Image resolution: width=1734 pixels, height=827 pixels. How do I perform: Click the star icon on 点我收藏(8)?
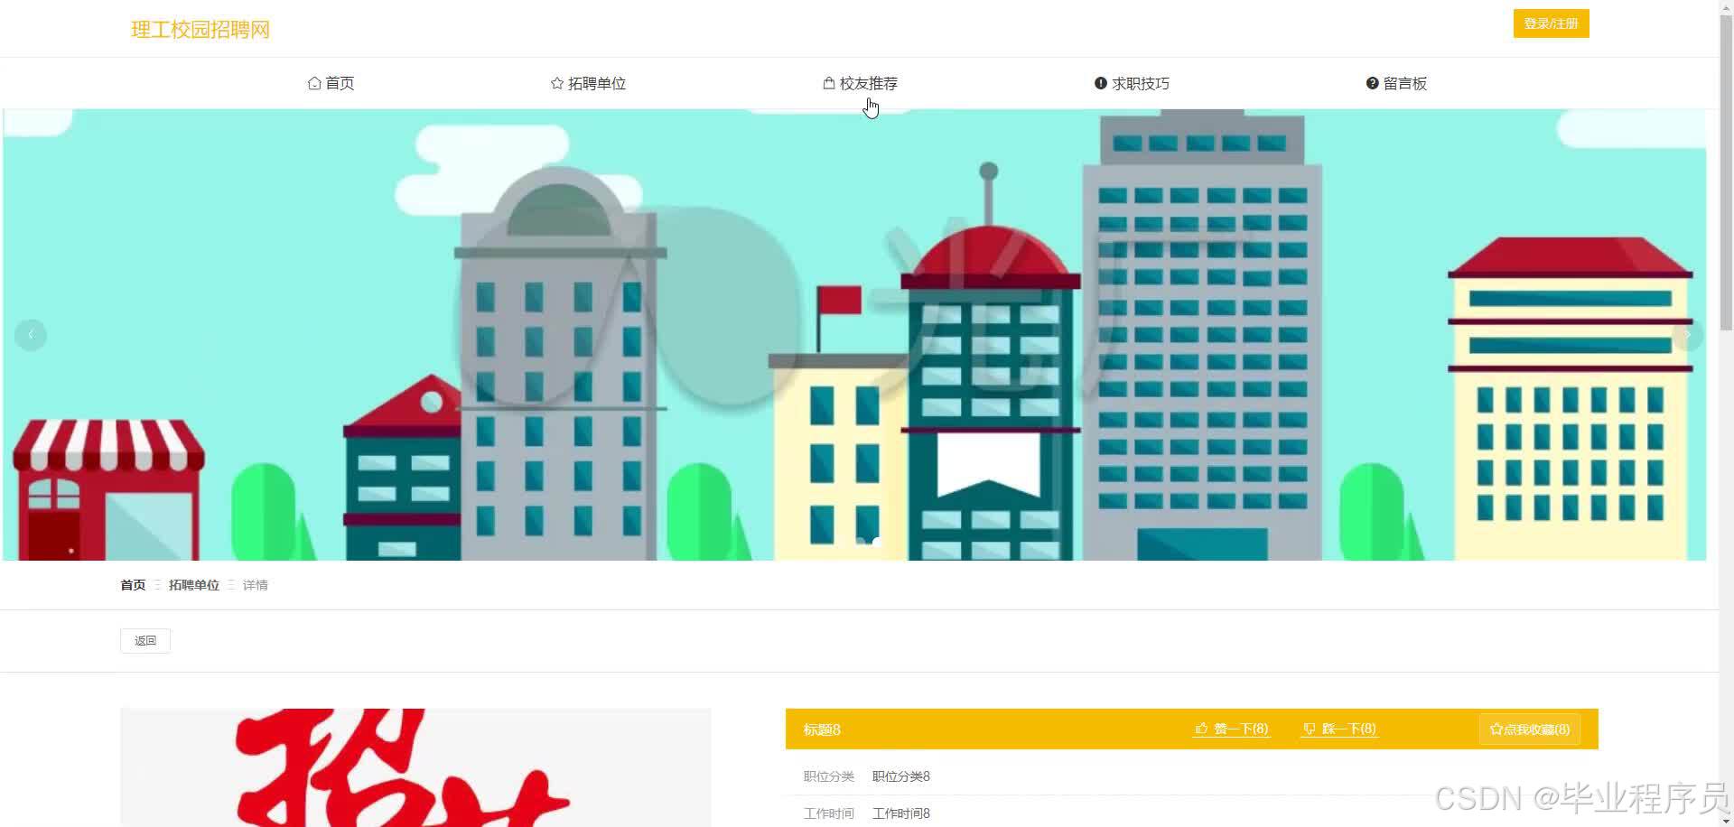[x=1495, y=729]
